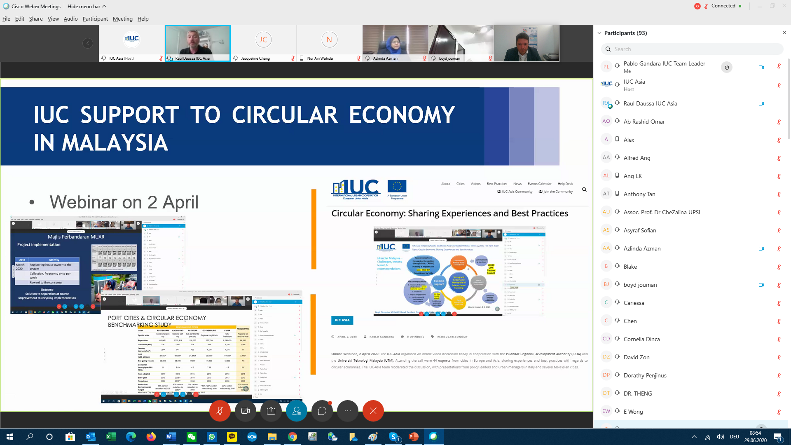Leave meeting with the red X button
The height and width of the screenshot is (445, 791).
pos(373,411)
